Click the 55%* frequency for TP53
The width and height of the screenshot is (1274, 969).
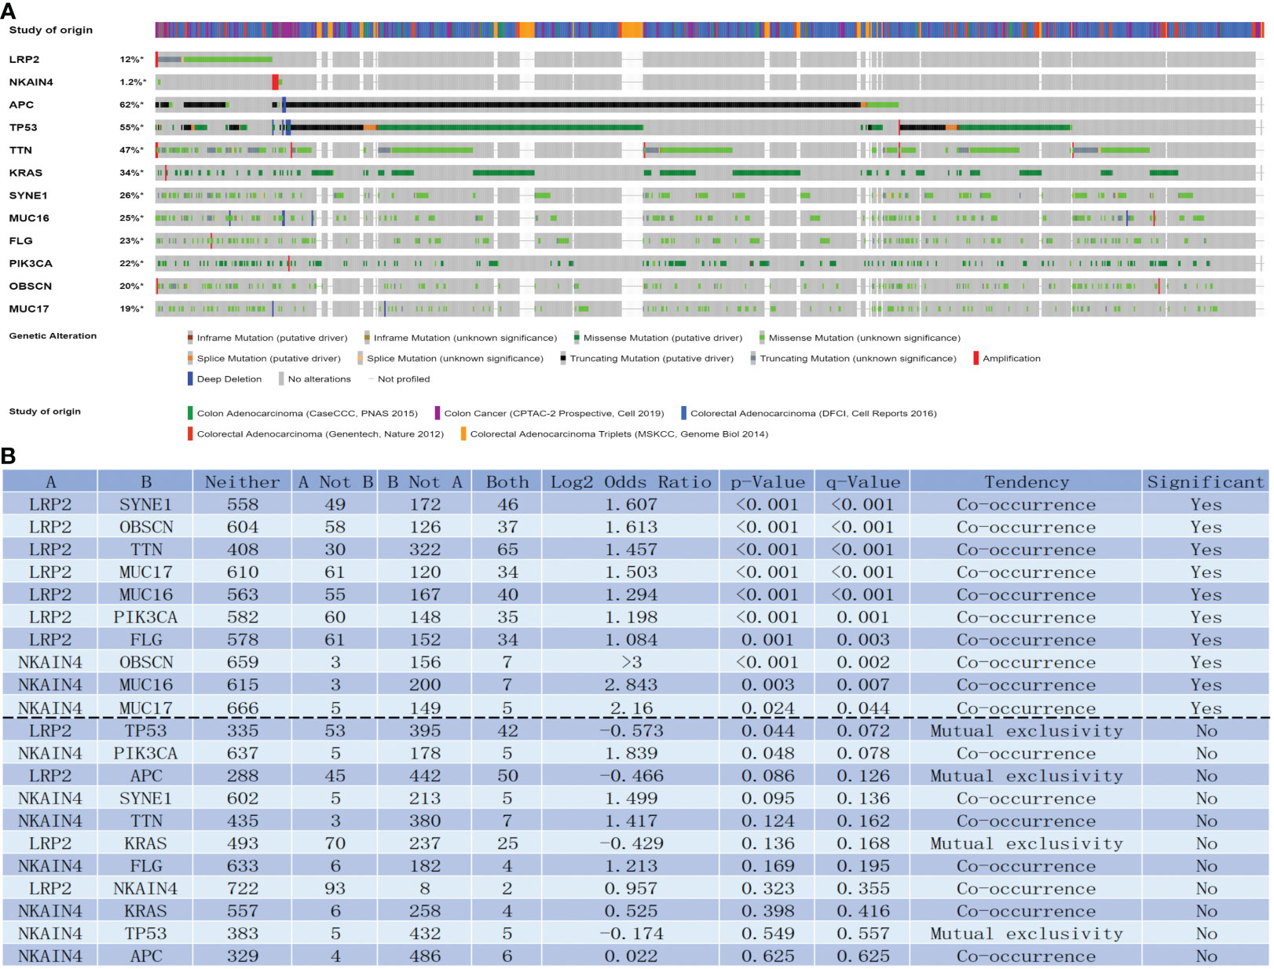pyautogui.click(x=132, y=128)
